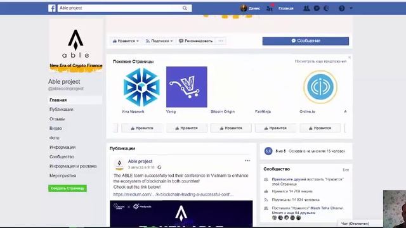Screen dimensions: 406x228
Task: Open the Viva Network page logo
Action: point(141,87)
